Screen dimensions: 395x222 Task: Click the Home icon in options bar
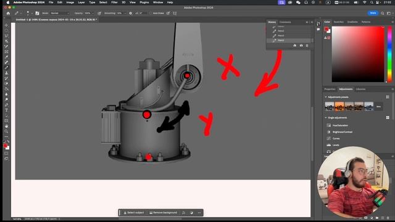pyautogui.click(x=8, y=13)
